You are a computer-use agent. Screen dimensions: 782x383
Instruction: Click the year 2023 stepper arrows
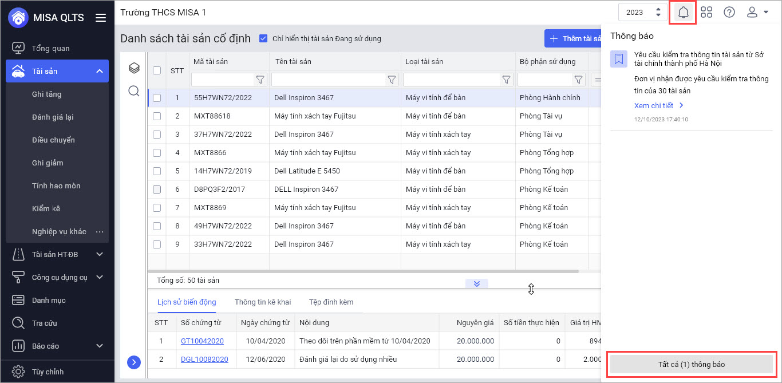pos(658,12)
